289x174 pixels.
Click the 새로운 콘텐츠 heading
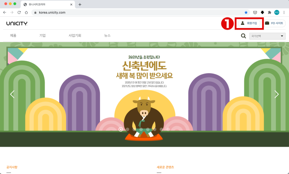(165, 167)
